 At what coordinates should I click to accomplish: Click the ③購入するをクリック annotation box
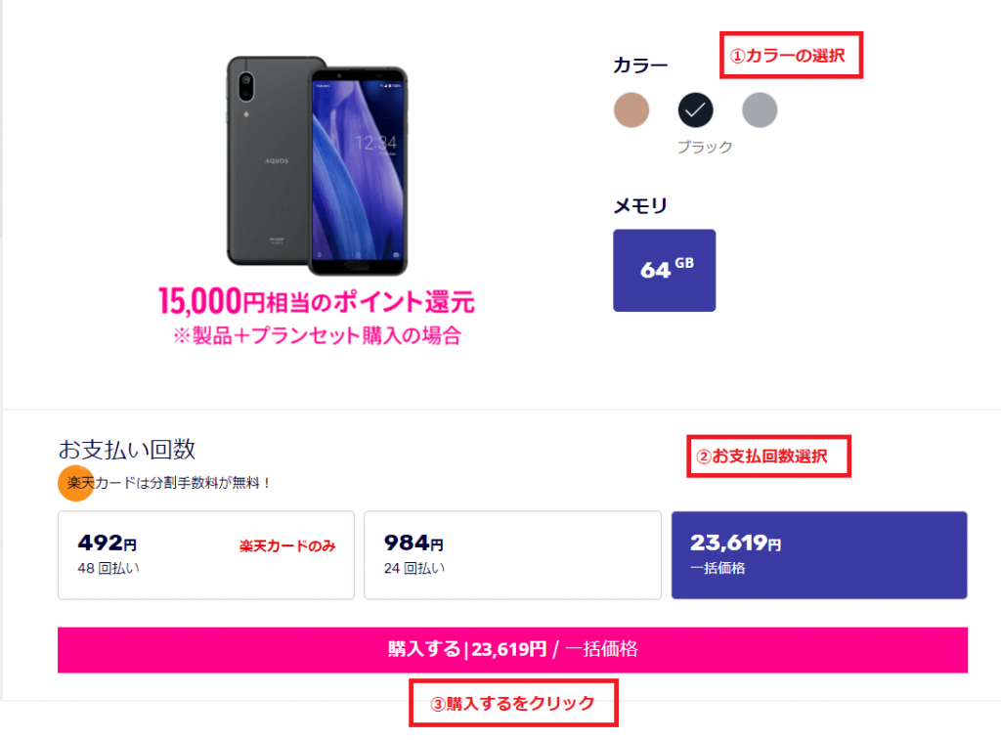[x=513, y=703]
